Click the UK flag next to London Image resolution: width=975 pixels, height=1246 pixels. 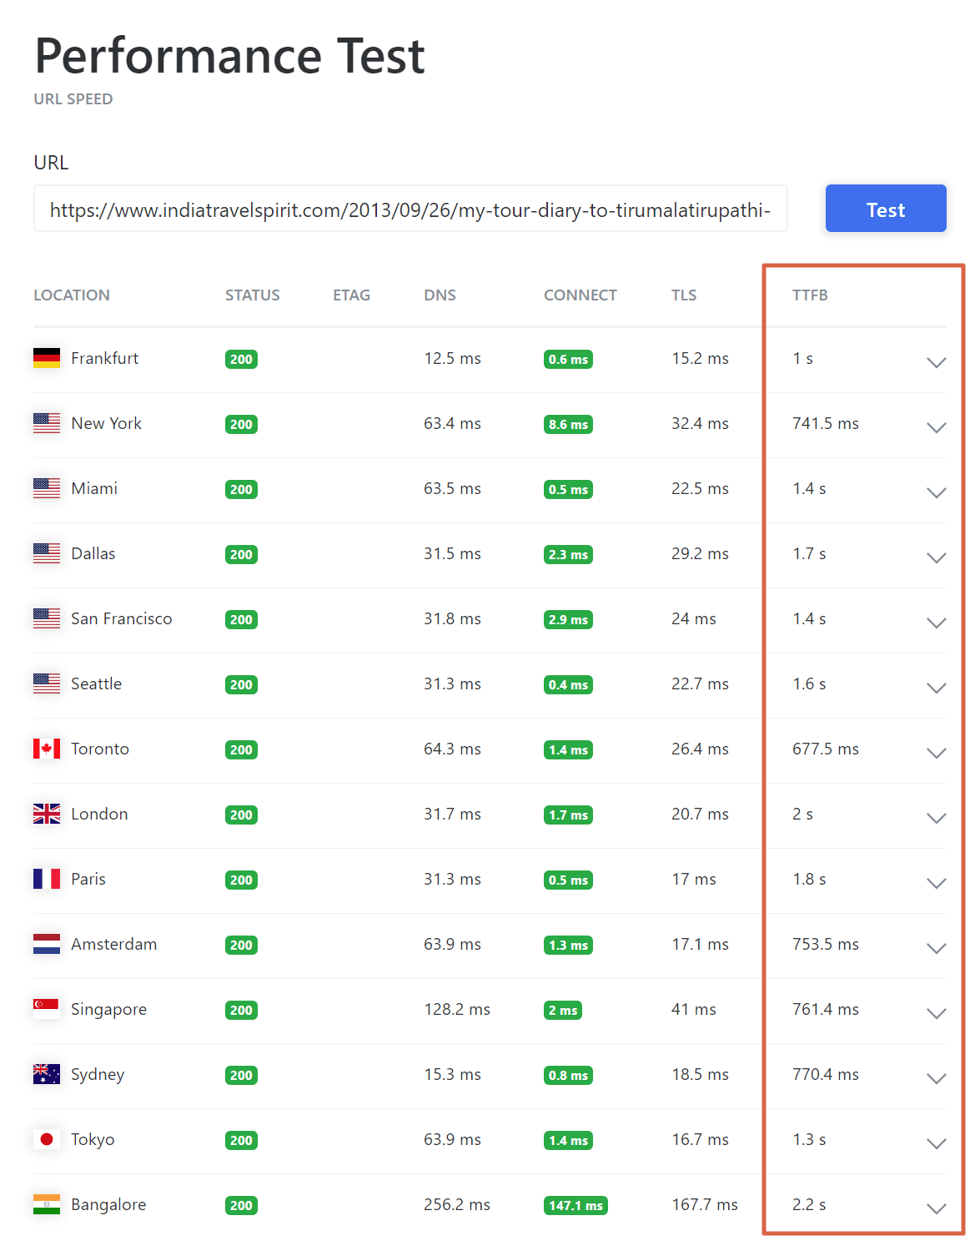tap(47, 814)
